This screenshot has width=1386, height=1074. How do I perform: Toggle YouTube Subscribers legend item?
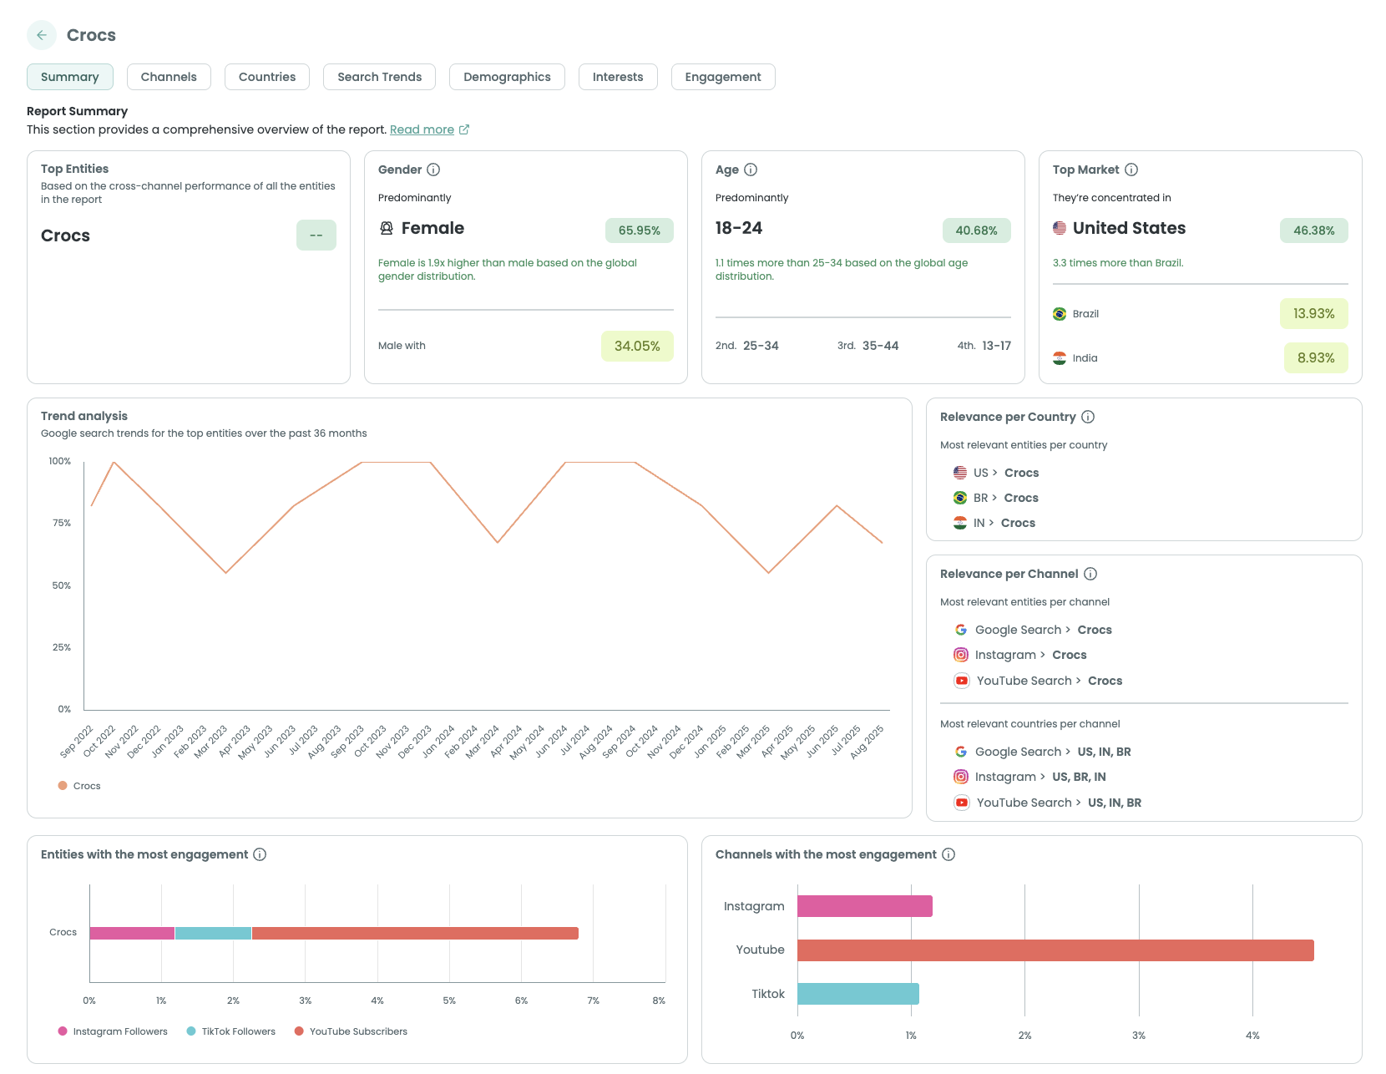[x=351, y=1031]
